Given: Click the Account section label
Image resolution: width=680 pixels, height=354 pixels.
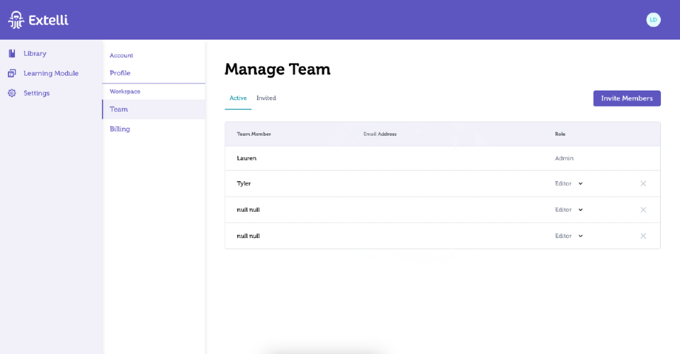Looking at the screenshot, I should (x=121, y=55).
